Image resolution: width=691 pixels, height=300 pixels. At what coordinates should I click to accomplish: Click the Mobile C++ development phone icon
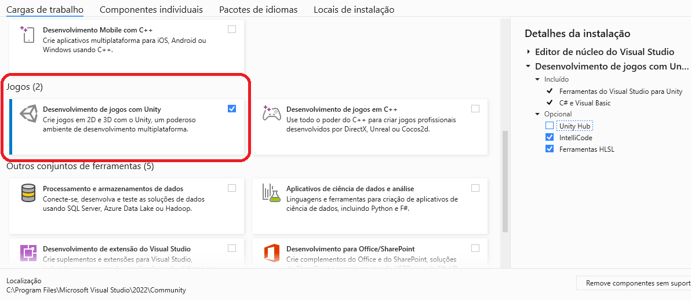(x=27, y=34)
